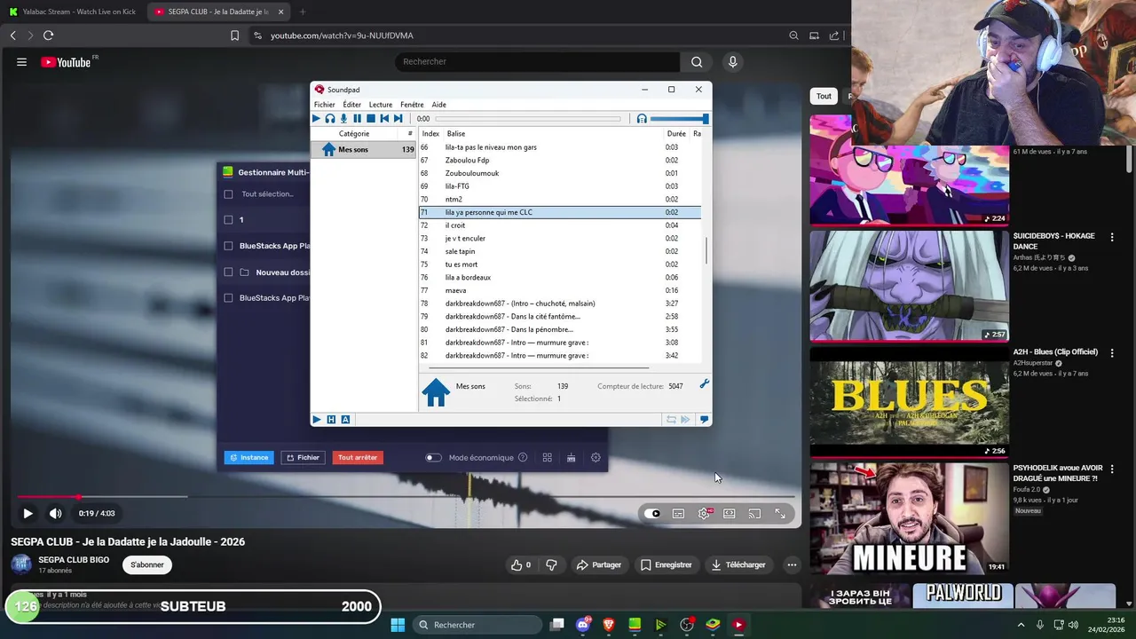Click the H icon in Soundpad status bar

click(x=331, y=419)
